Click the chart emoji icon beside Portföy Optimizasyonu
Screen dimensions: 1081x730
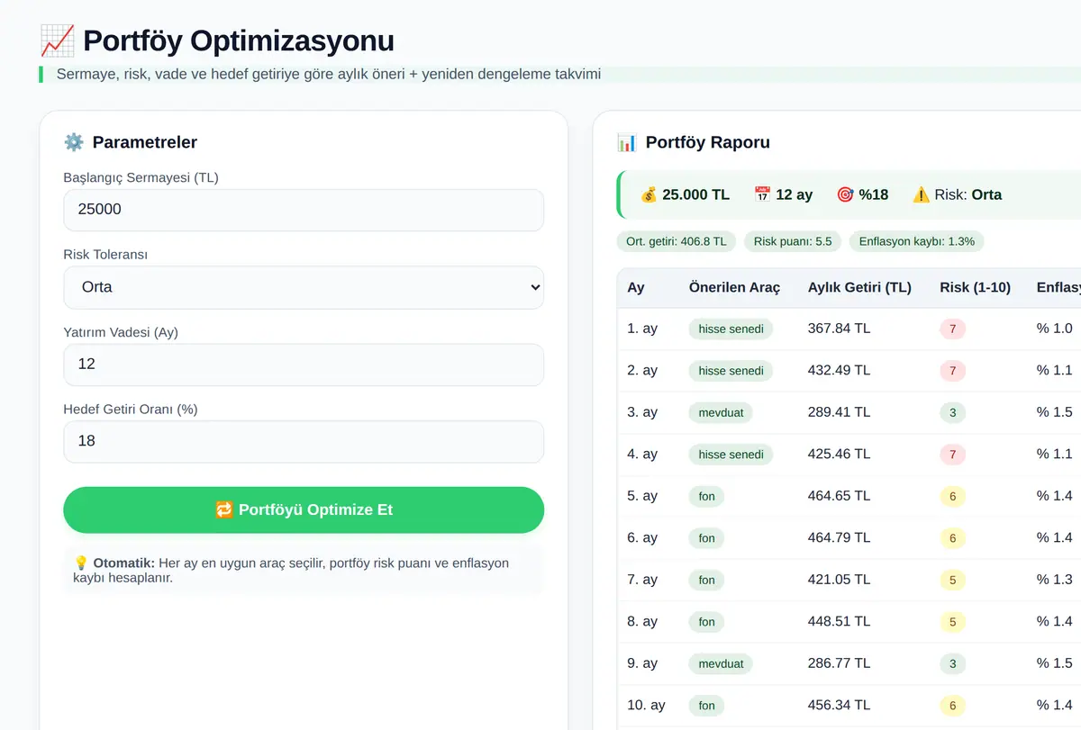[x=57, y=41]
